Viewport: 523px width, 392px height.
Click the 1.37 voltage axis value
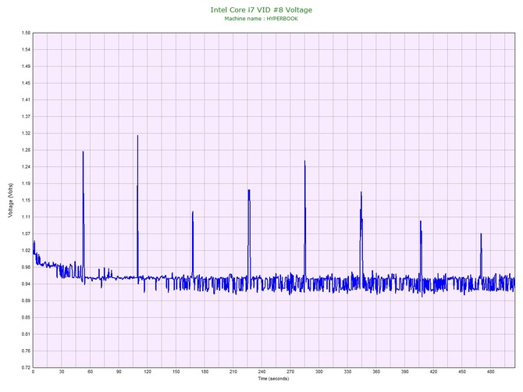[26, 116]
